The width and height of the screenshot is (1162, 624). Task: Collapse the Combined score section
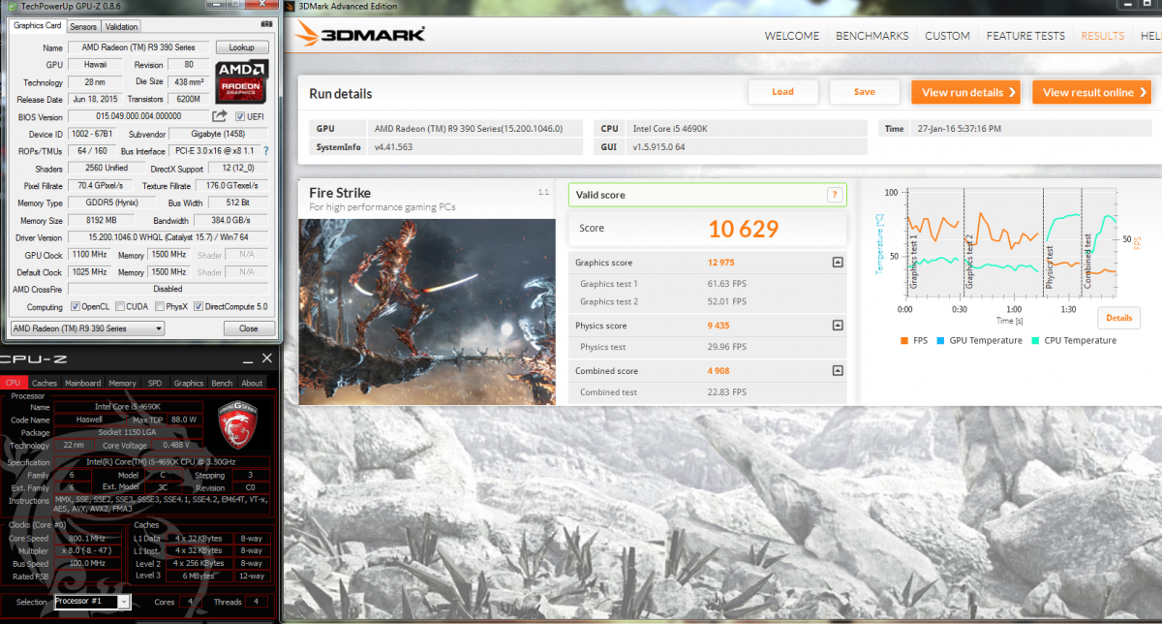pos(837,371)
